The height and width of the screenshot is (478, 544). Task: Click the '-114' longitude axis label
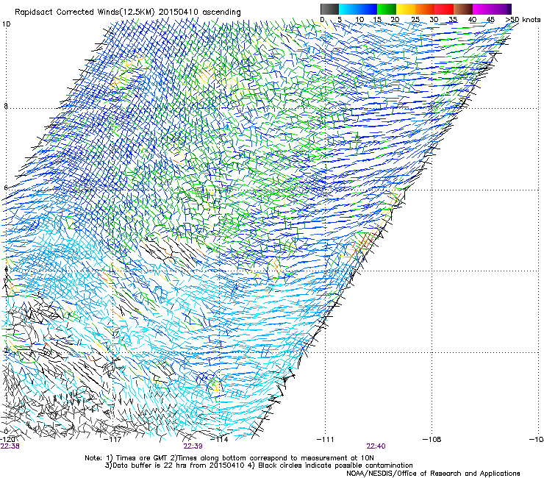pyautogui.click(x=219, y=440)
